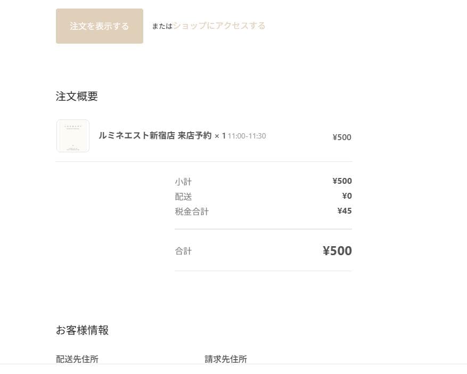Screen dimensions: 467x374
Task: Click the ¥0 shipping amount
Action: pyautogui.click(x=347, y=196)
